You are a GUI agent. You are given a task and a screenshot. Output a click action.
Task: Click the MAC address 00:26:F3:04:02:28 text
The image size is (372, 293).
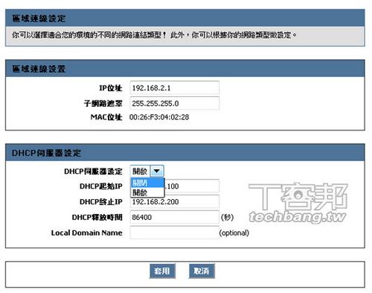159,117
